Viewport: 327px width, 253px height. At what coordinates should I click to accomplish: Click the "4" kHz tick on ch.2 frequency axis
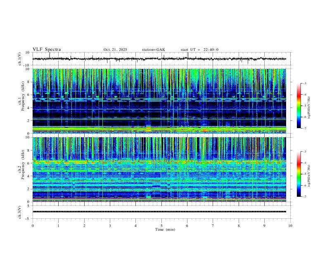point(29,176)
